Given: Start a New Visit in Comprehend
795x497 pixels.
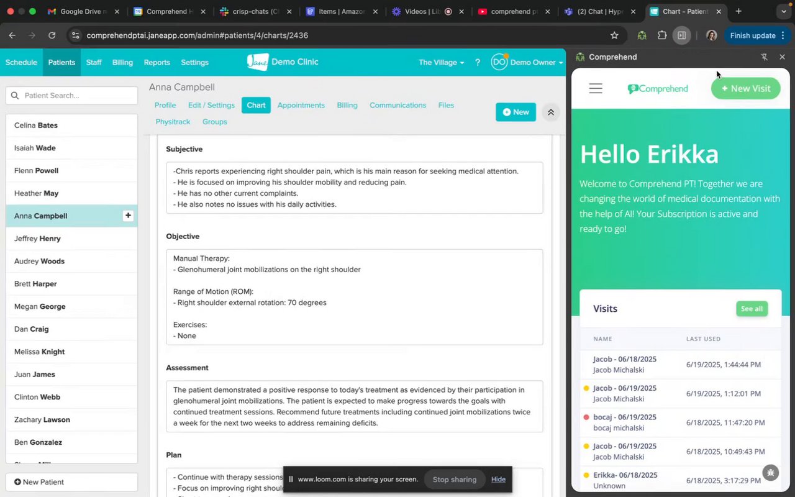Looking at the screenshot, I should click(x=746, y=88).
